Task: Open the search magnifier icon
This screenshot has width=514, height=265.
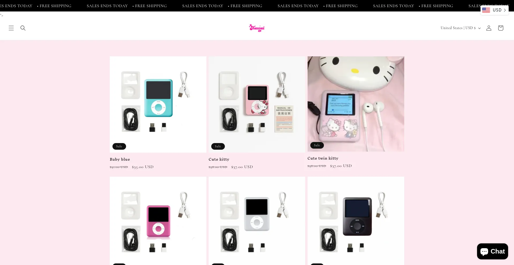Action: click(23, 28)
